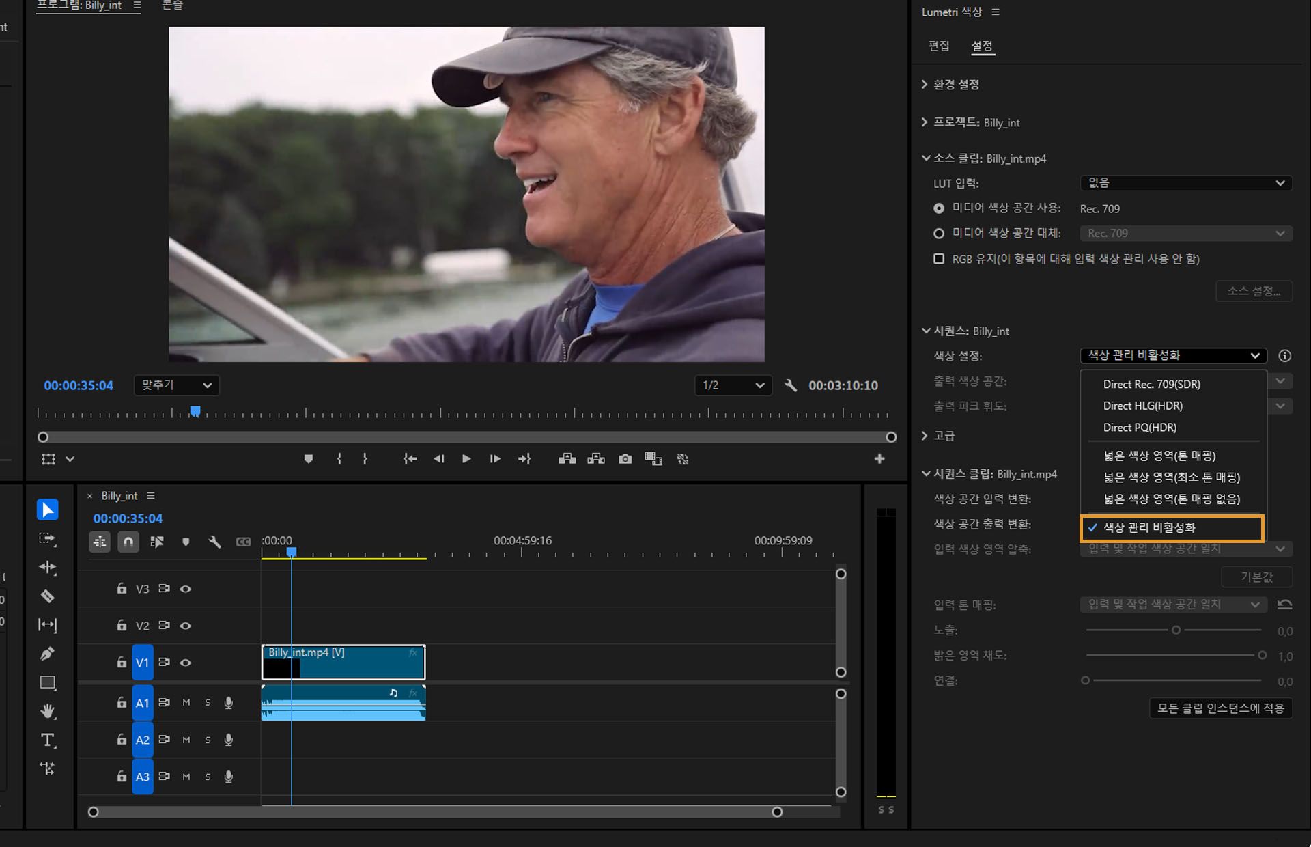This screenshot has width=1311, height=847.
Task: Click 모든 클립 인스턴스에 적용 button
Action: (x=1220, y=708)
